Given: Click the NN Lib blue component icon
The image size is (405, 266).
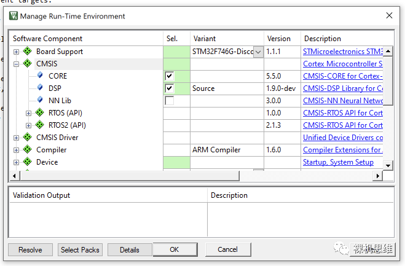Looking at the screenshot, I should (x=40, y=100).
